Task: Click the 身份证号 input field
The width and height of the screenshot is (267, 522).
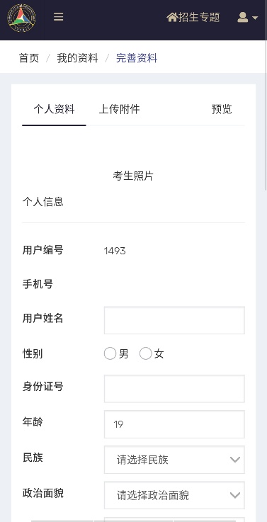Action: pyautogui.click(x=174, y=389)
